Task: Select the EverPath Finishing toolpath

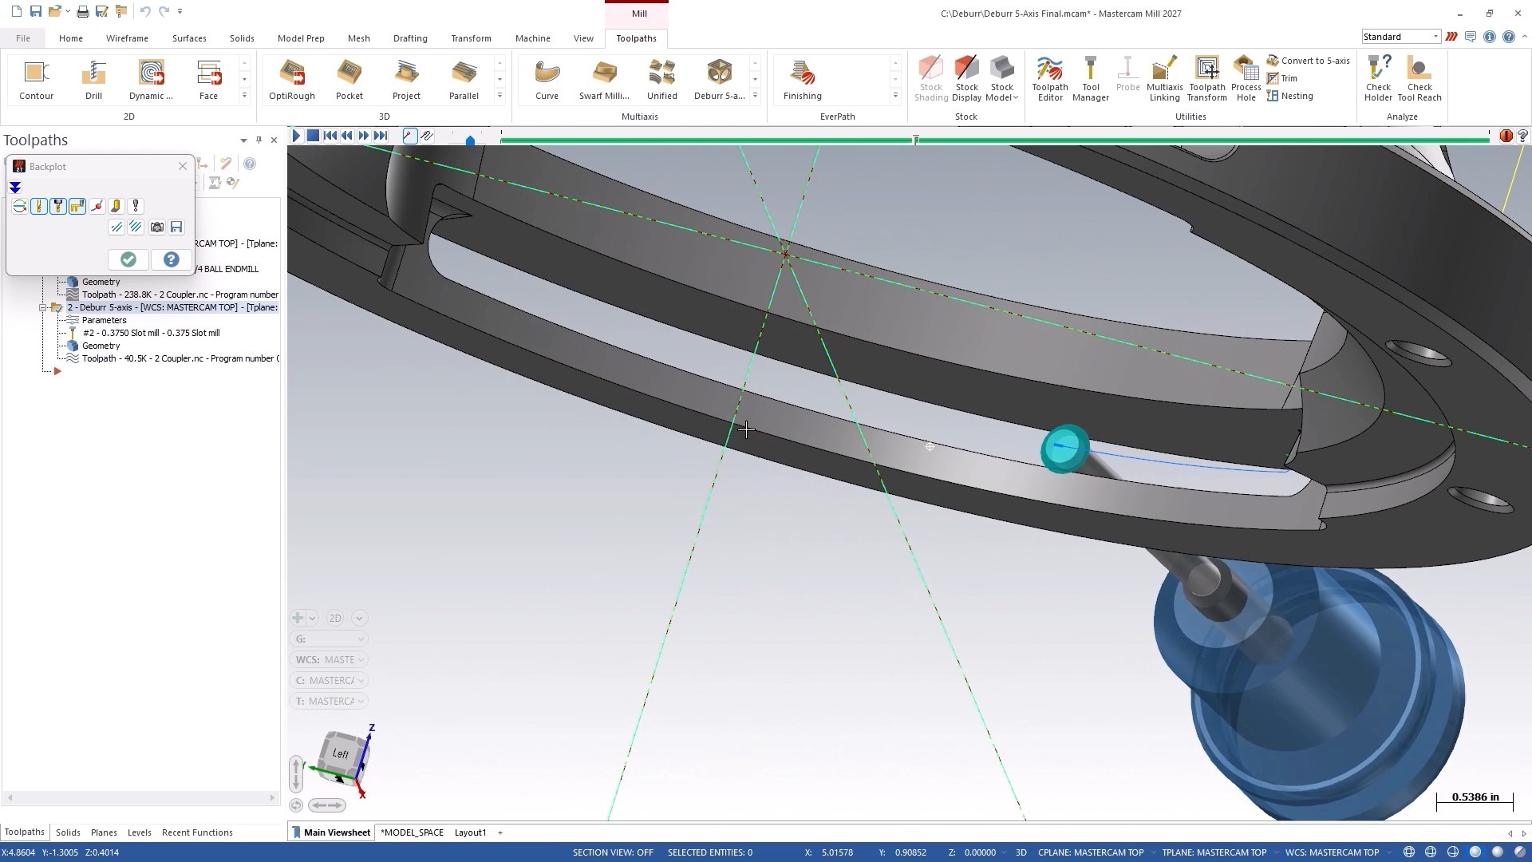Action: point(802,80)
